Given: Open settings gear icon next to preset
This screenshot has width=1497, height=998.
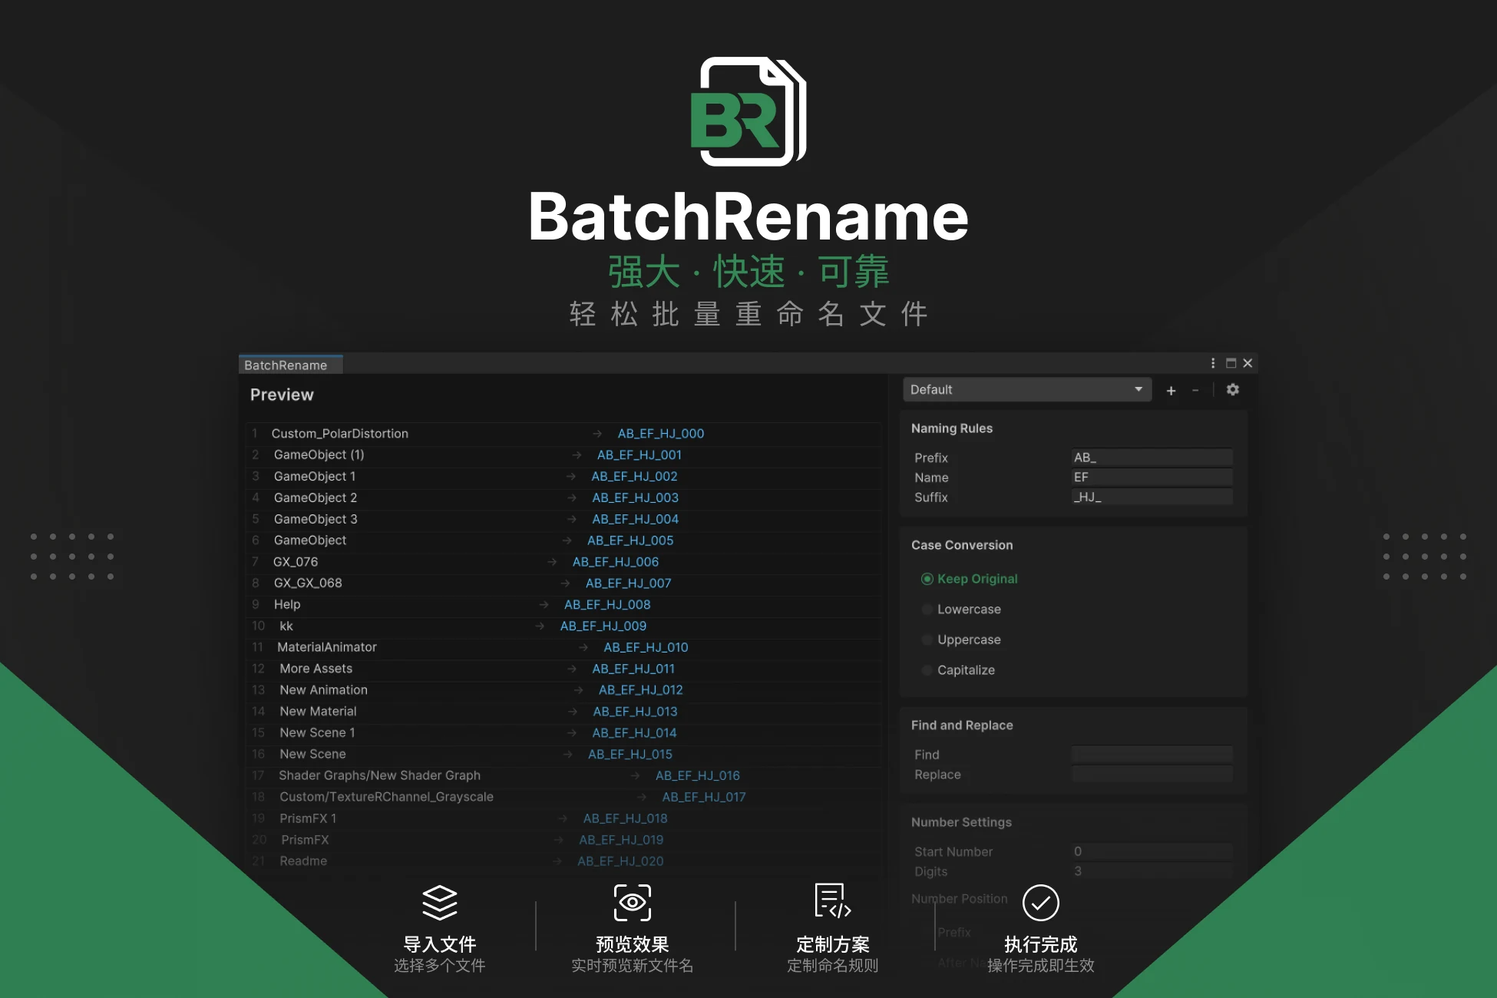Looking at the screenshot, I should coord(1233,389).
